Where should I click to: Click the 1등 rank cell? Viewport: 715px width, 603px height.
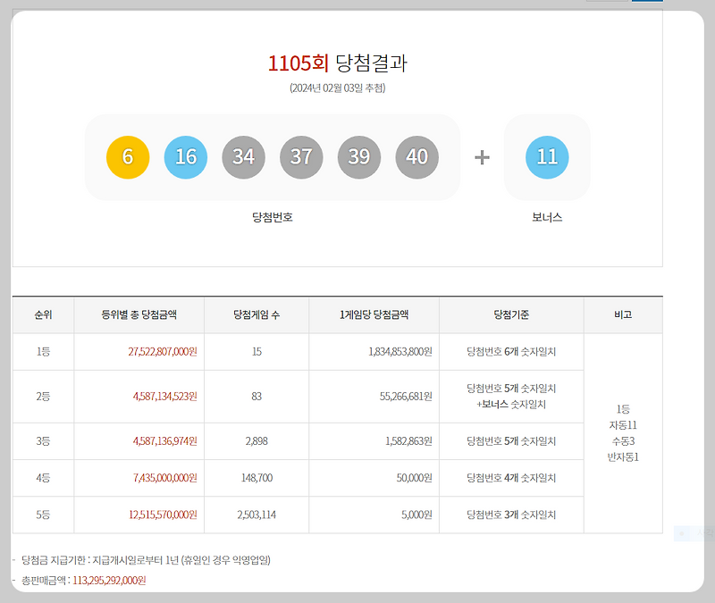click(43, 352)
